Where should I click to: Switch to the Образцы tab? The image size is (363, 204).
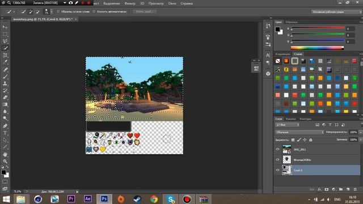[292, 22]
